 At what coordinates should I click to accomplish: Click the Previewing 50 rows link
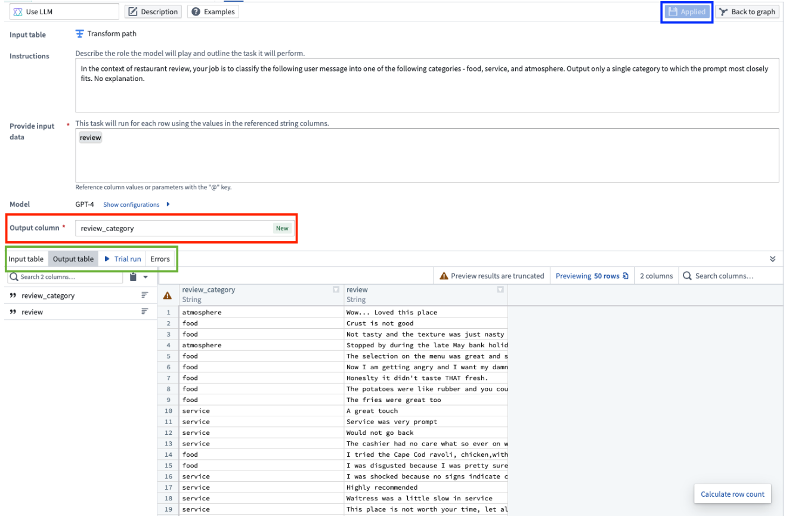coord(592,276)
